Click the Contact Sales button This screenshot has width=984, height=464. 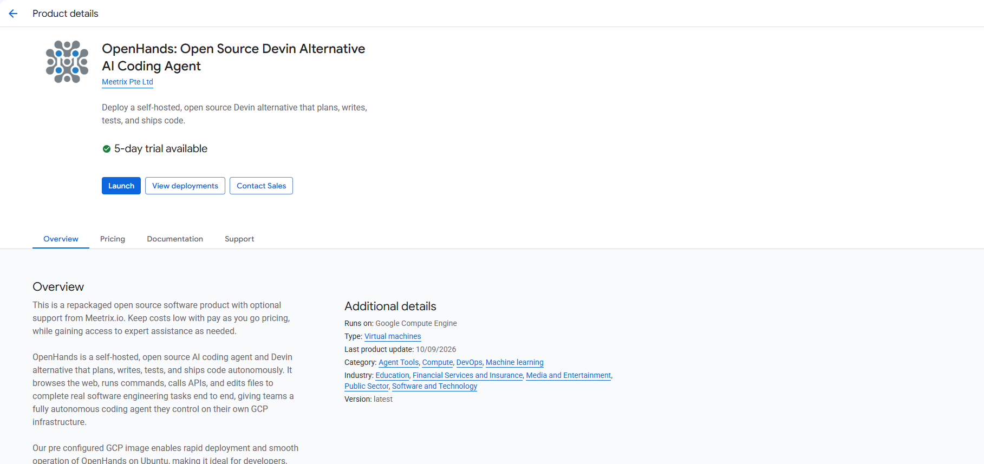pos(261,186)
